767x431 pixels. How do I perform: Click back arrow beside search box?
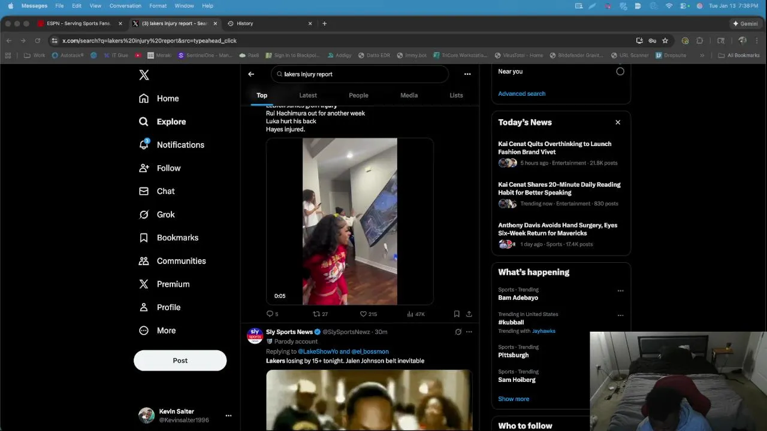click(x=251, y=74)
